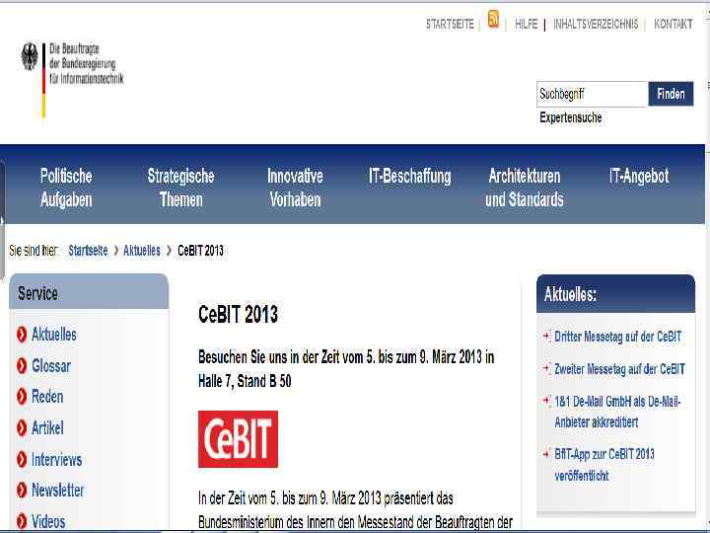Open Glossar in Service sidebar
The image size is (710, 533).
pyautogui.click(x=51, y=366)
